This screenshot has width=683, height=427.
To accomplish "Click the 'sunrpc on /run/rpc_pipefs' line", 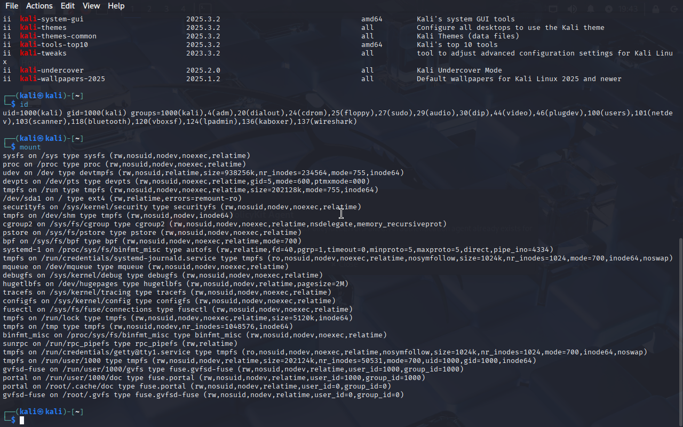I will coord(120,343).
